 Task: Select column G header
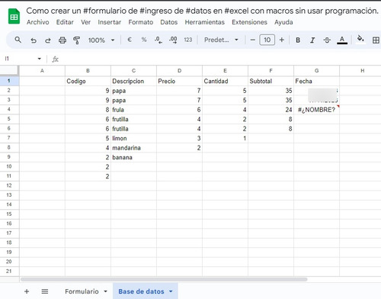click(316, 71)
